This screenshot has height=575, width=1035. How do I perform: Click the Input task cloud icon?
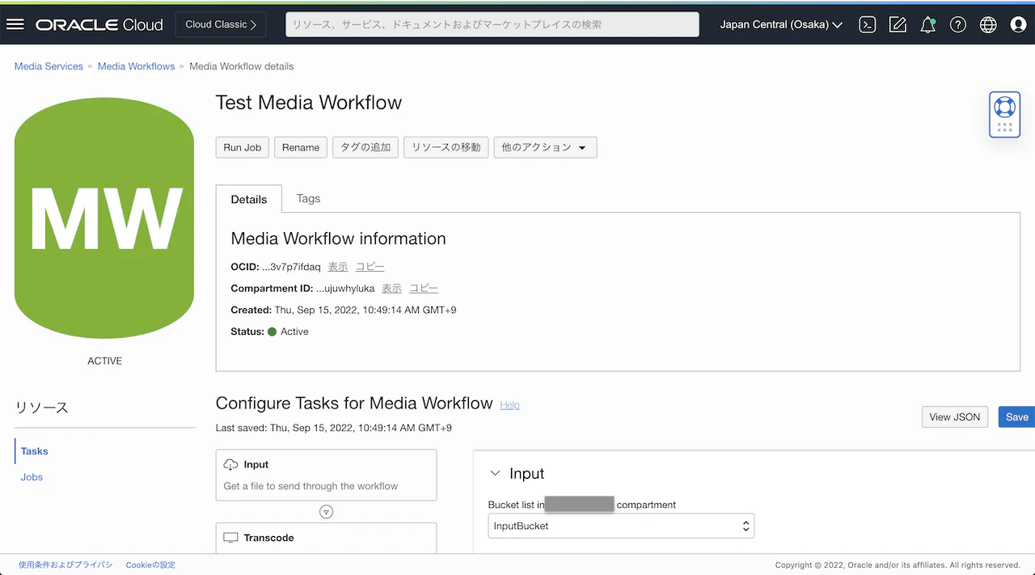[x=230, y=465]
